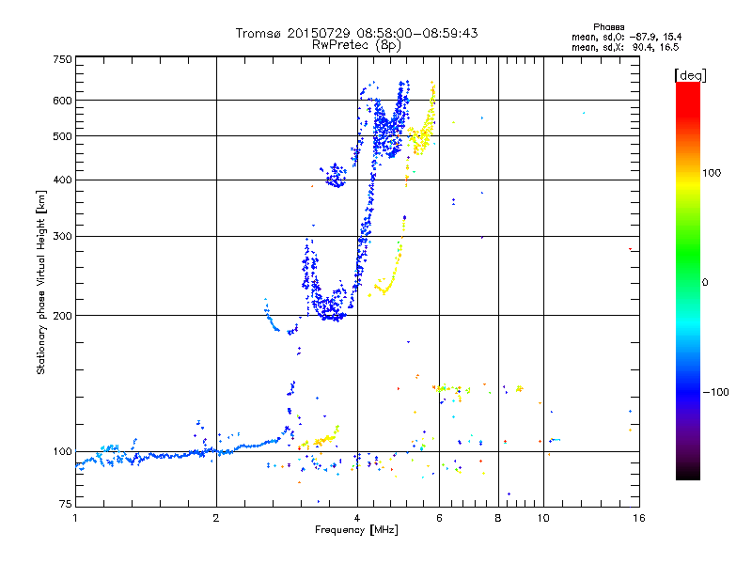This screenshot has height=564, width=752.
Task: Click the x-axis '16' tick label
Action: tap(639, 518)
